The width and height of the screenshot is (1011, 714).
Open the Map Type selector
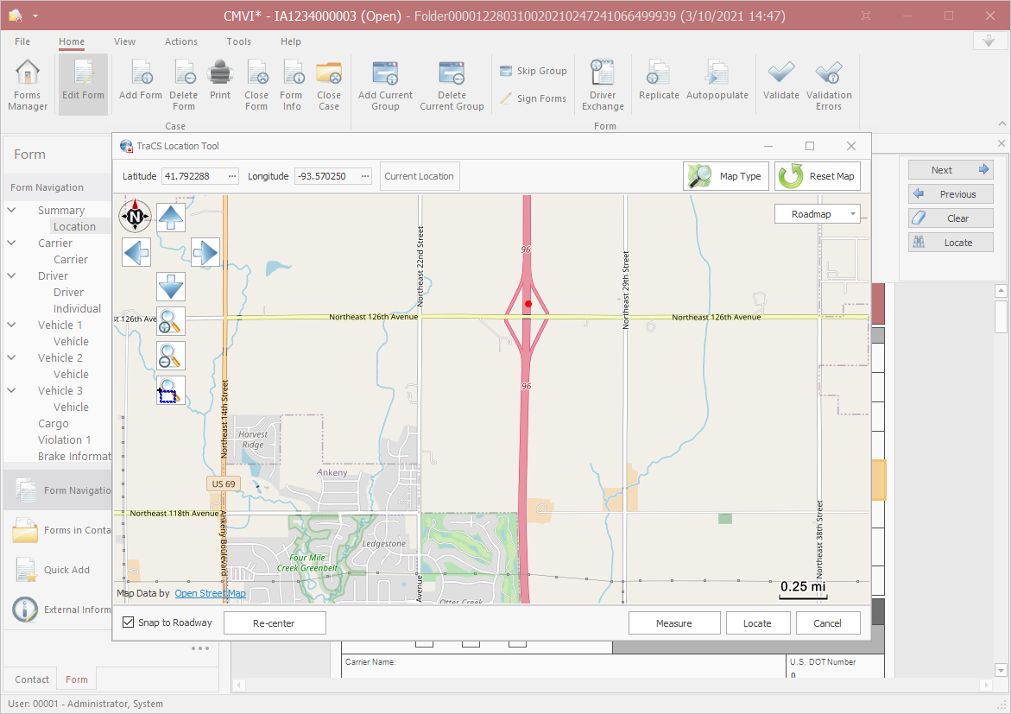click(x=726, y=176)
